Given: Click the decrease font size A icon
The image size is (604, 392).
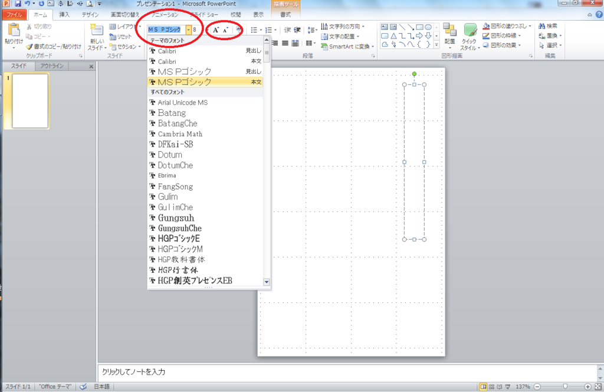Looking at the screenshot, I should (x=226, y=30).
